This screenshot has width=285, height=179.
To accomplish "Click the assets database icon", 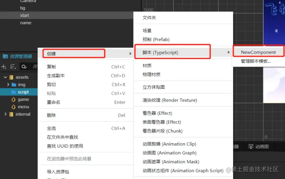I will pos(11,77).
